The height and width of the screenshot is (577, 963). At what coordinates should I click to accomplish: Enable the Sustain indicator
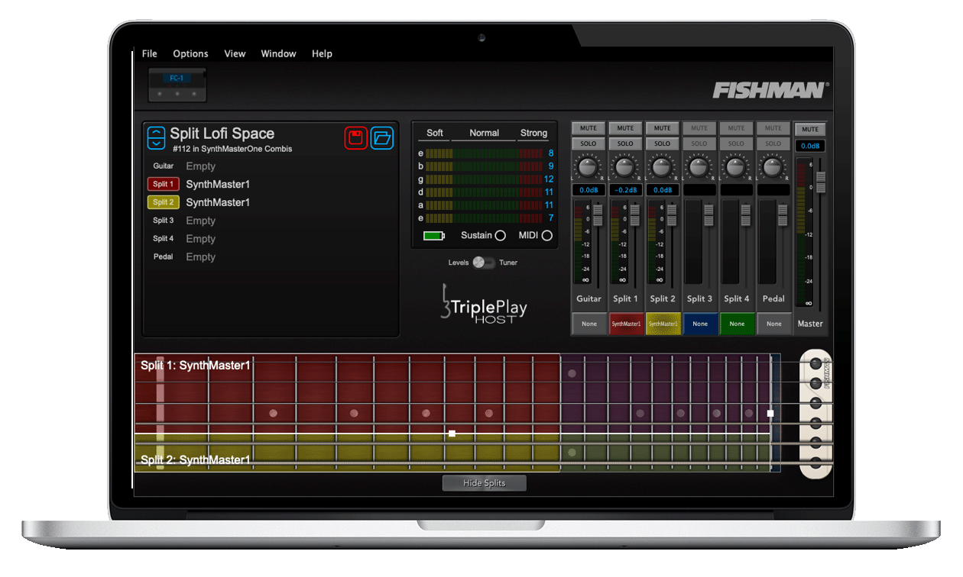tap(502, 236)
